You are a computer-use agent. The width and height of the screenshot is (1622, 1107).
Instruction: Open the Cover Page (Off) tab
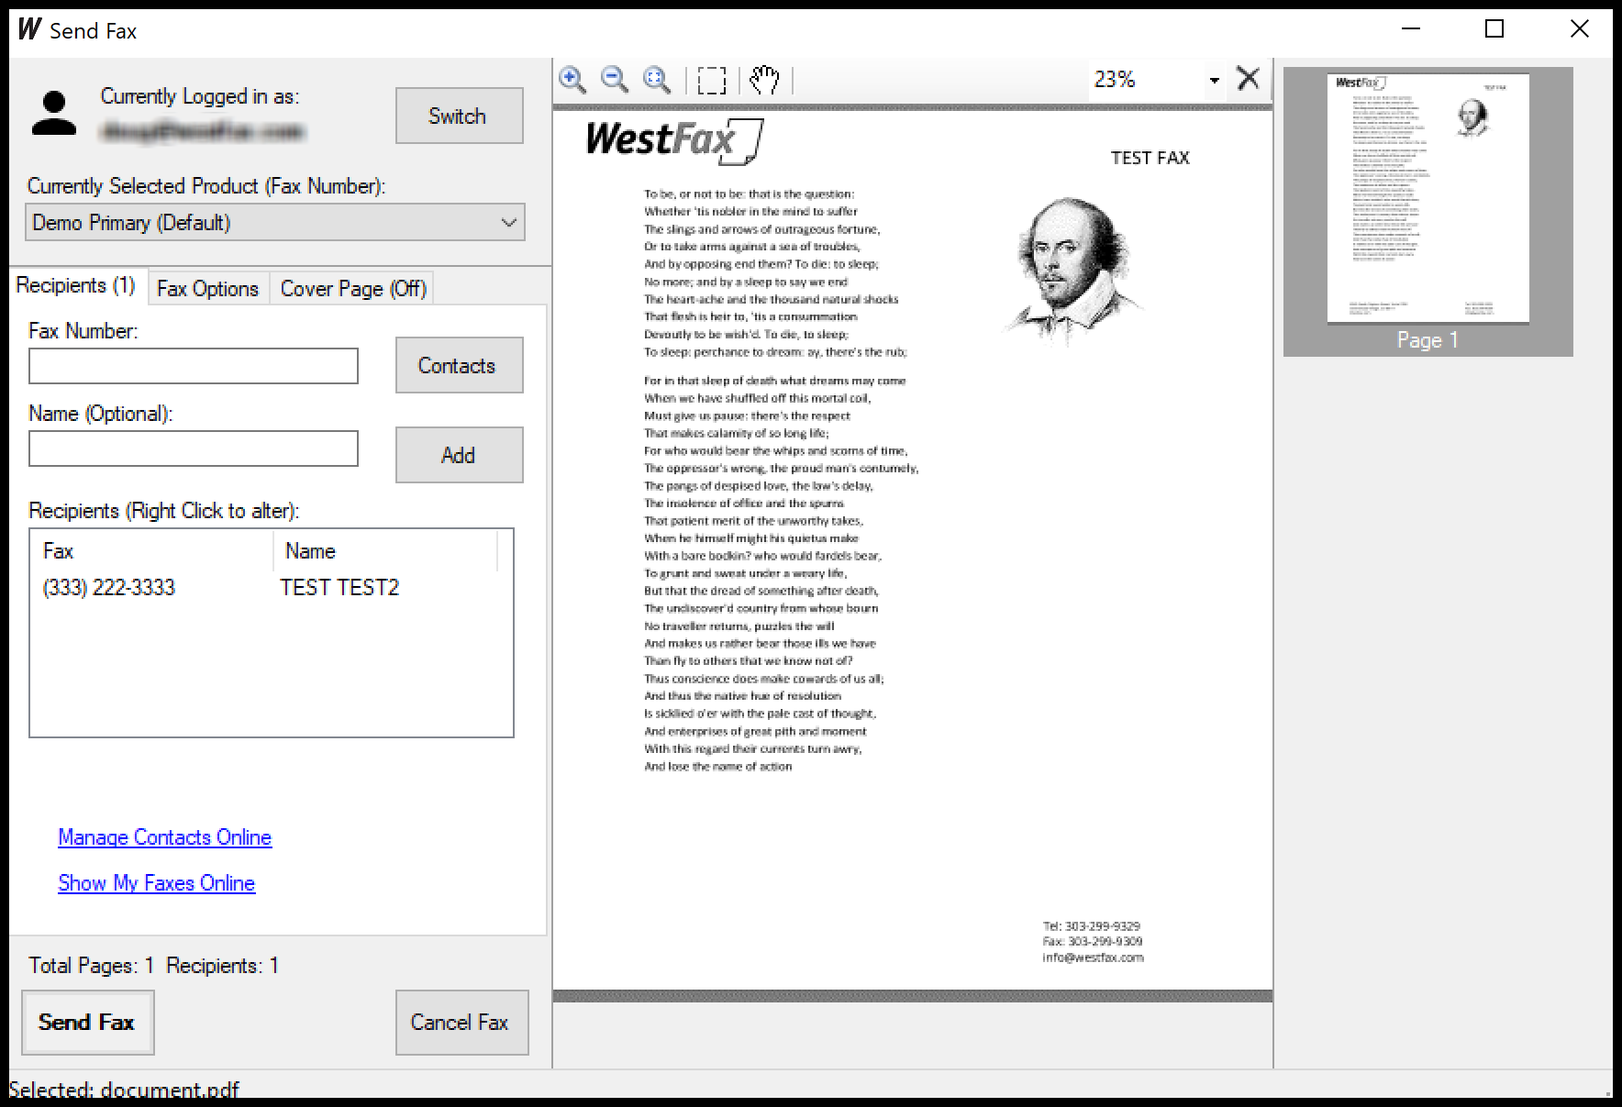click(351, 287)
